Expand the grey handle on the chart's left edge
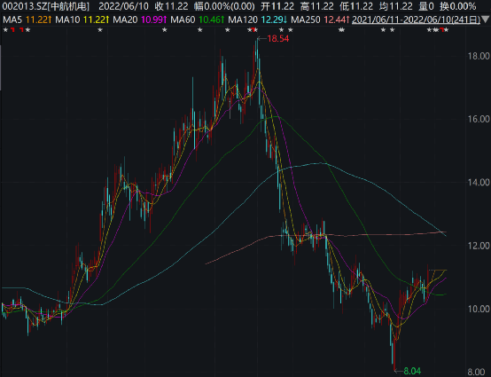This screenshot has width=491, height=377. click(x=1, y=67)
